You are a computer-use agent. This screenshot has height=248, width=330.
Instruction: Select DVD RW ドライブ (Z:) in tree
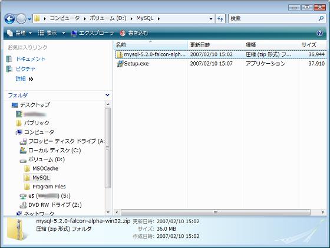click(55, 205)
